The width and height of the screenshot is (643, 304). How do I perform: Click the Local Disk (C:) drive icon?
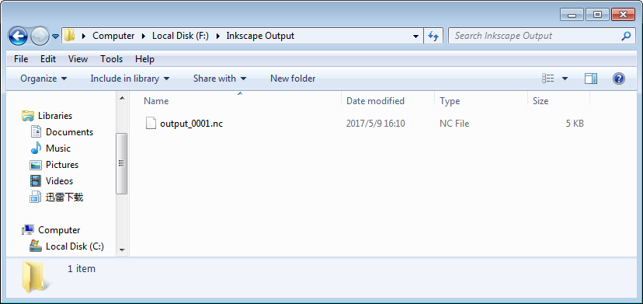coord(36,246)
